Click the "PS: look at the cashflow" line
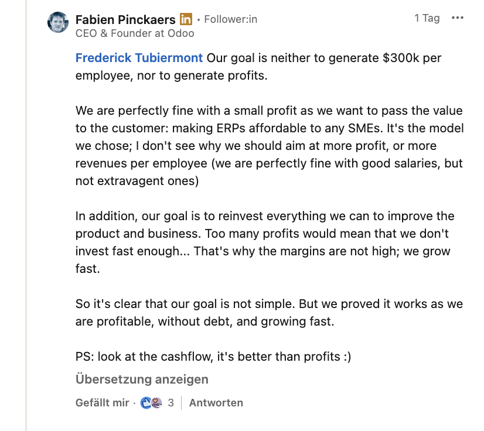Viewport: 484px width, 431px height. [213, 357]
